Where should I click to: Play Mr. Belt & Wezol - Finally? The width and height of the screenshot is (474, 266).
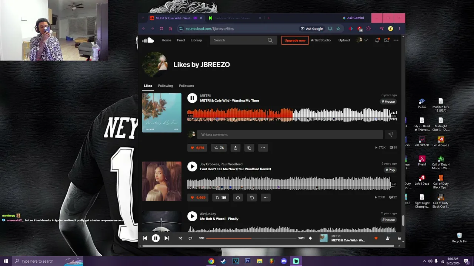(x=192, y=216)
